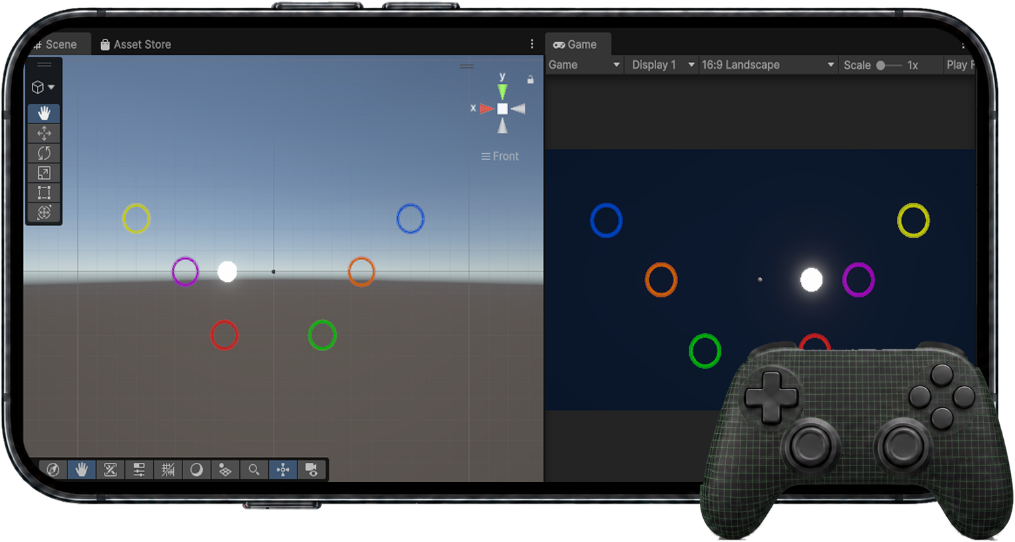Click the hand icon in the bottom overlay bar

click(x=81, y=469)
